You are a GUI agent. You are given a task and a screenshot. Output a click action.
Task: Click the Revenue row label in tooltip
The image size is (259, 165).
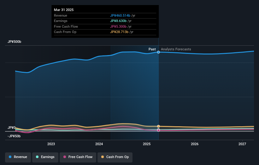coord(61,15)
